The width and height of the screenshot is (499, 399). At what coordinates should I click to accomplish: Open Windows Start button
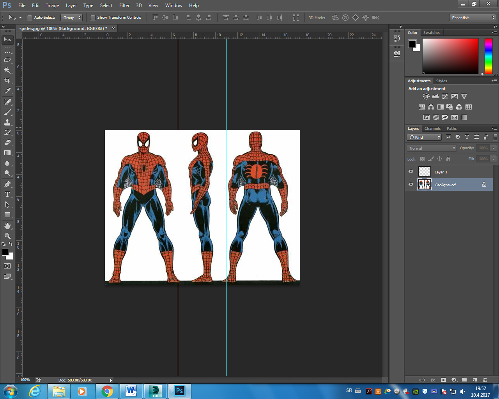pos(10,391)
